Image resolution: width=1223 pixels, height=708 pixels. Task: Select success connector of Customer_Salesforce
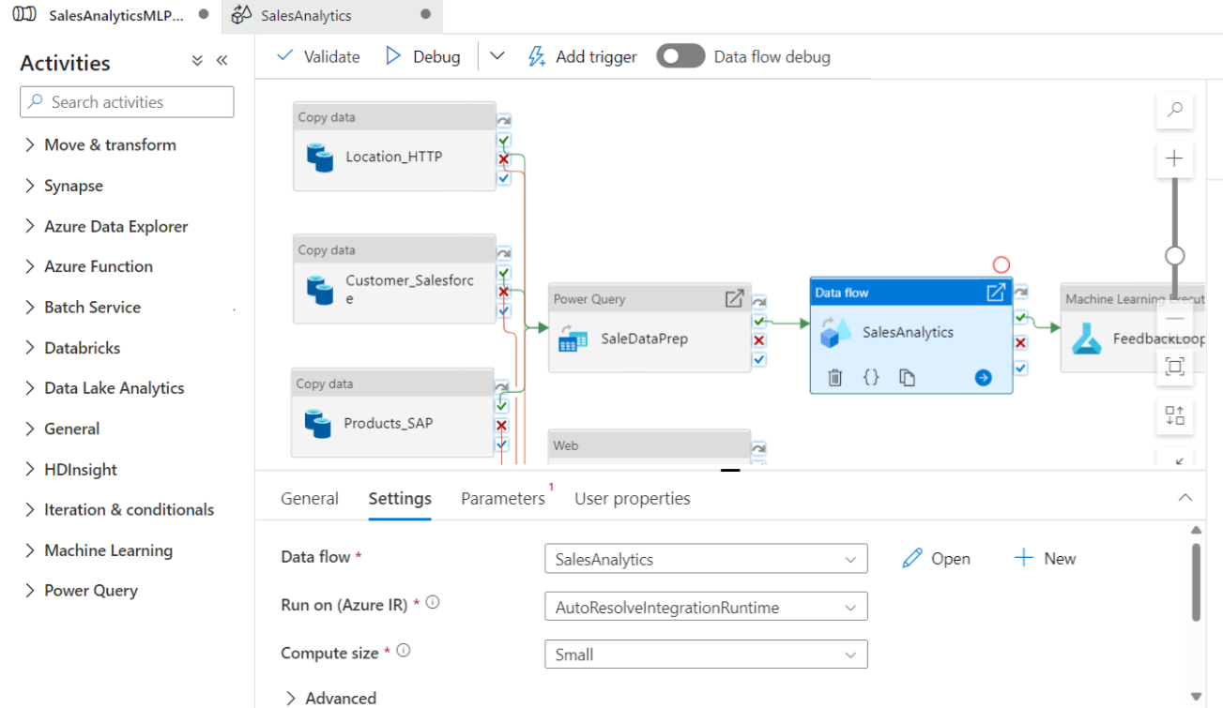click(x=504, y=273)
